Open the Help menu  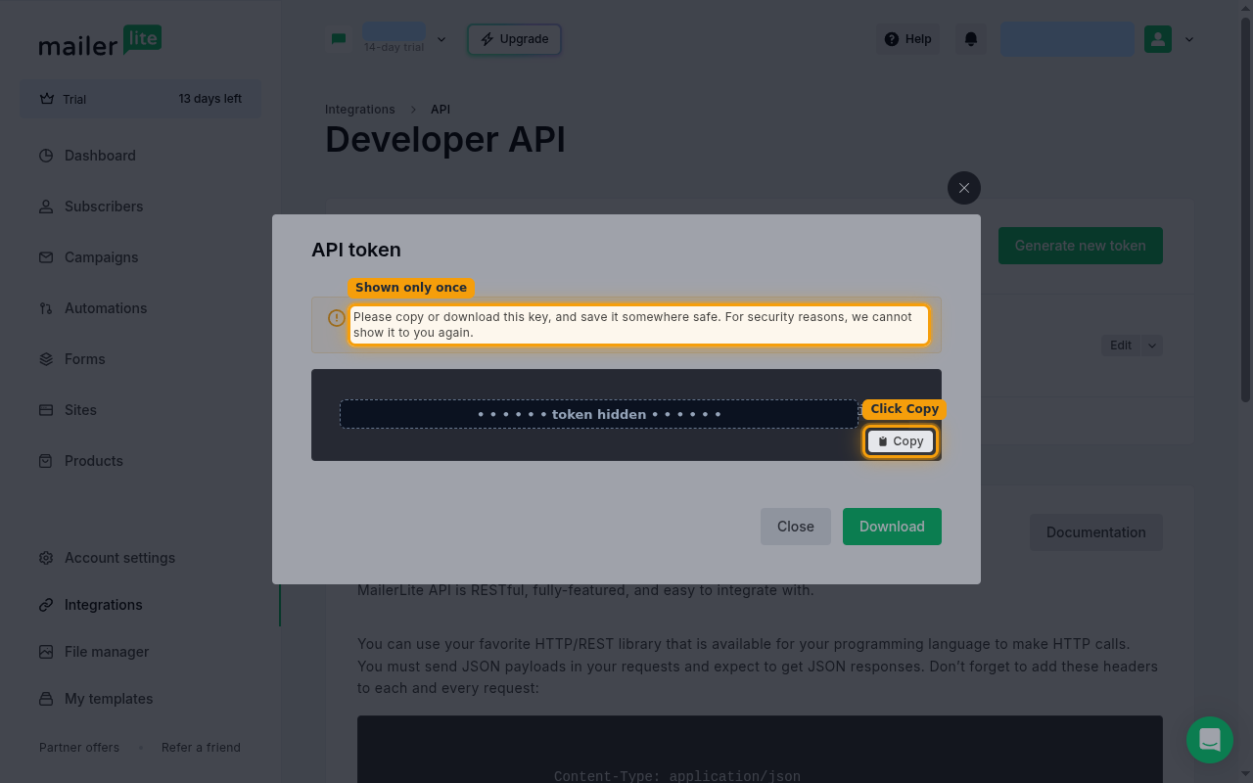tap(907, 39)
